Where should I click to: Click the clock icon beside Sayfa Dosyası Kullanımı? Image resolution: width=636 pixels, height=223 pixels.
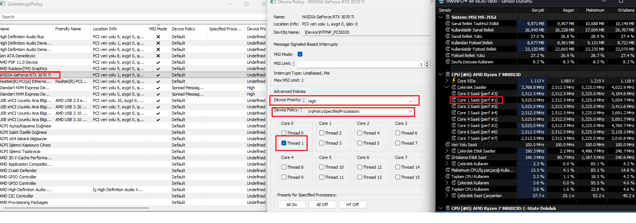coord(447,62)
